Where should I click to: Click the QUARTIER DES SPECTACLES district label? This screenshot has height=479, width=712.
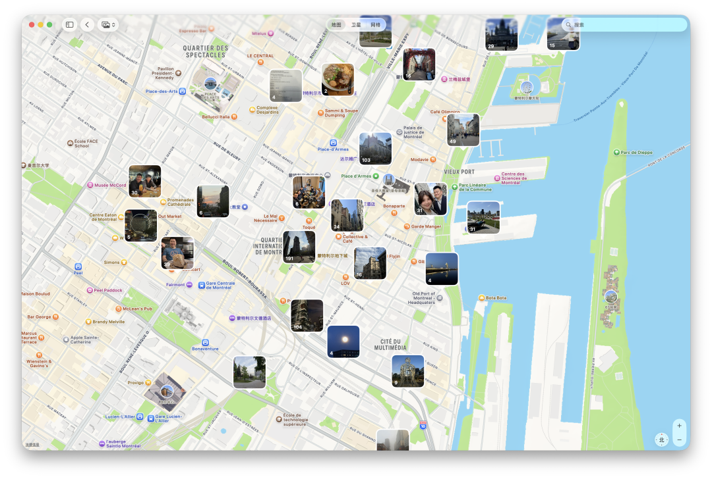[205, 52]
